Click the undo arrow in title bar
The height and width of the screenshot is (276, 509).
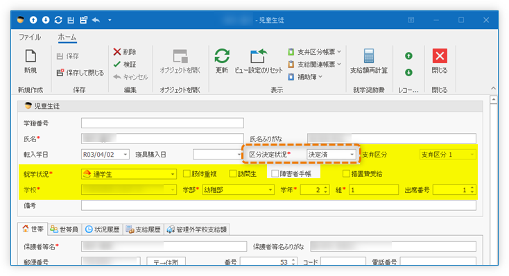tap(96, 20)
